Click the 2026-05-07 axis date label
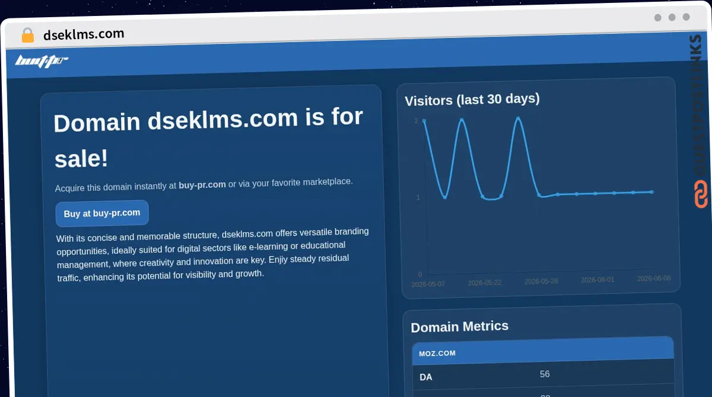 click(428, 284)
